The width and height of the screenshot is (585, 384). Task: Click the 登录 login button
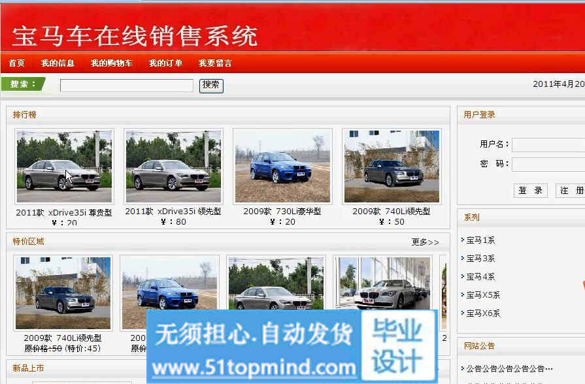click(x=530, y=191)
